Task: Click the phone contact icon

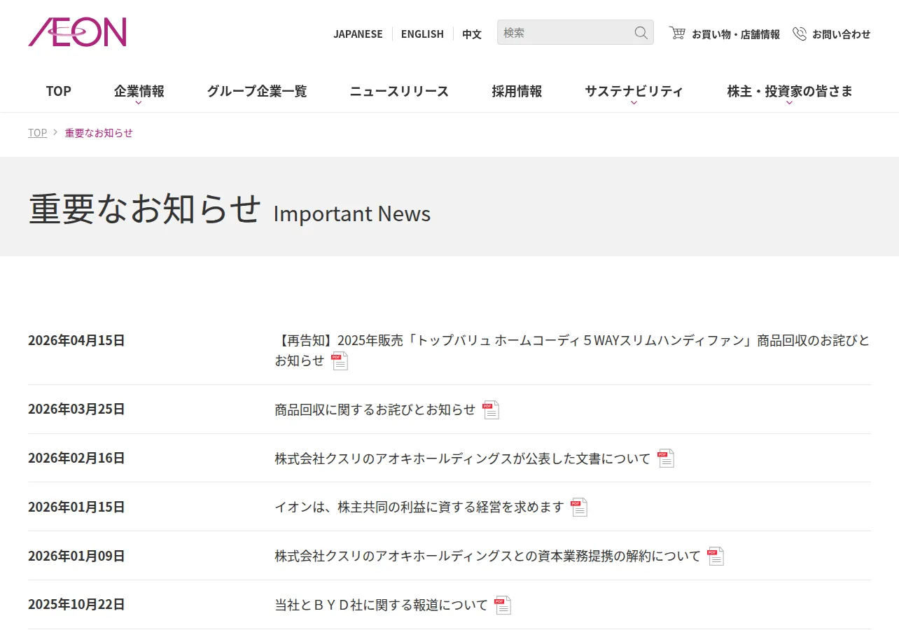Action: coord(800,34)
